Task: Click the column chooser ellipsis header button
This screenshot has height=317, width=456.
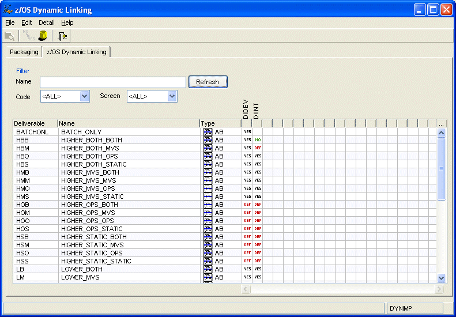Action: click(x=442, y=123)
